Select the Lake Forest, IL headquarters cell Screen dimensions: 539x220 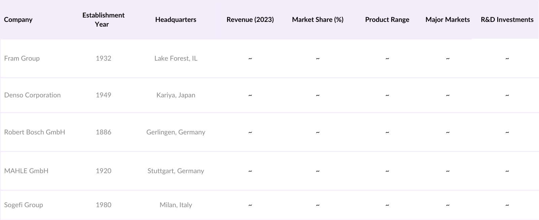(x=176, y=58)
